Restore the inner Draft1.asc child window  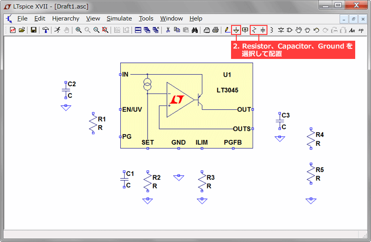coord(353,19)
